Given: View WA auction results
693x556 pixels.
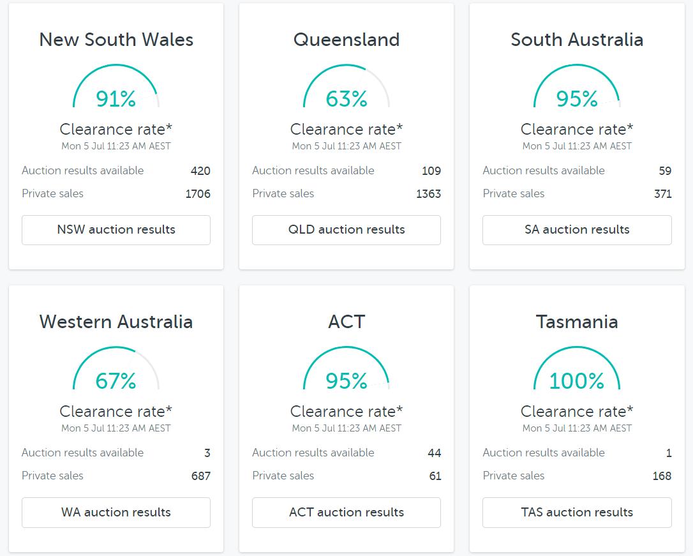Looking at the screenshot, I should tap(116, 512).
